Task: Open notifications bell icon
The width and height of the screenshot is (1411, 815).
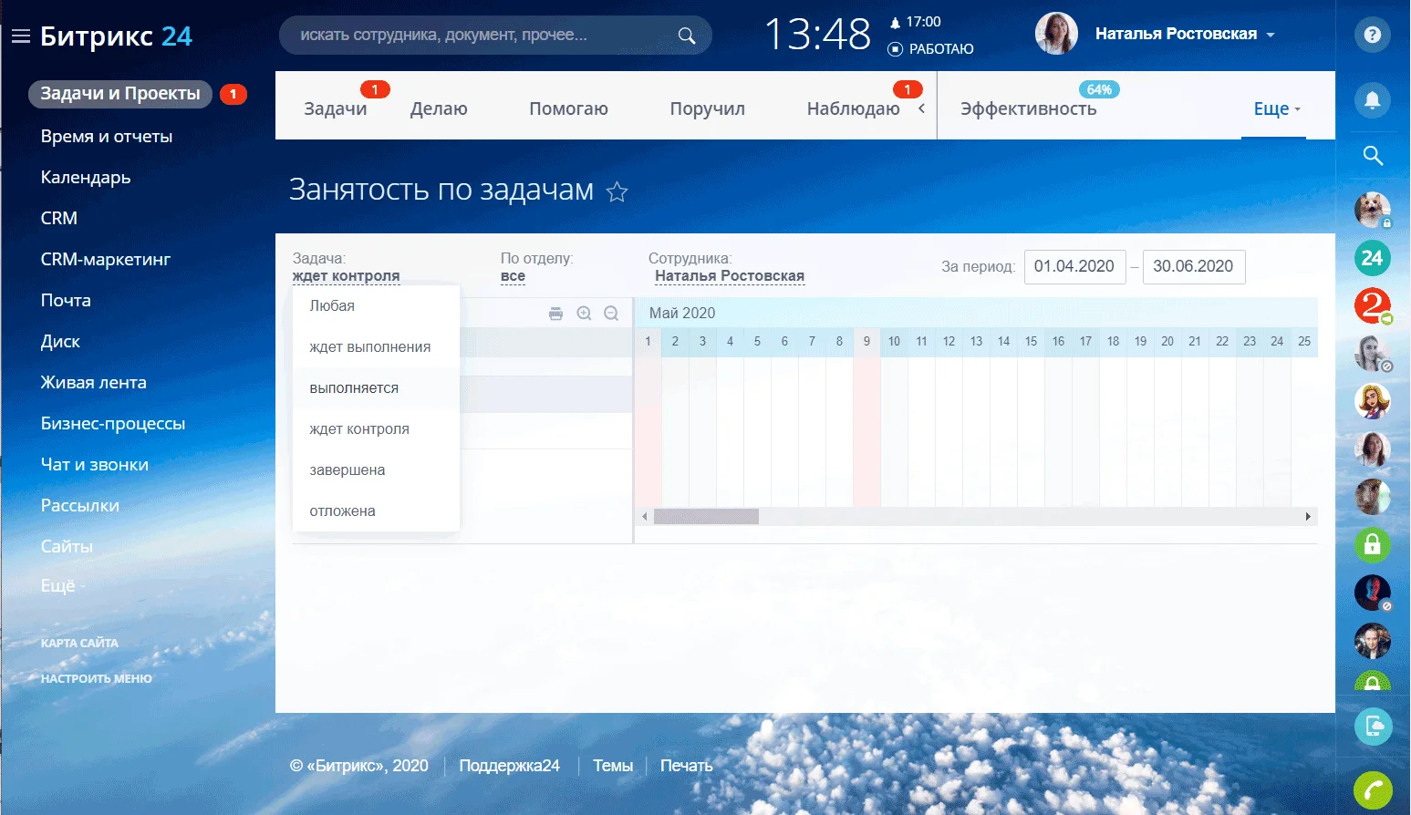Action: 1372,99
